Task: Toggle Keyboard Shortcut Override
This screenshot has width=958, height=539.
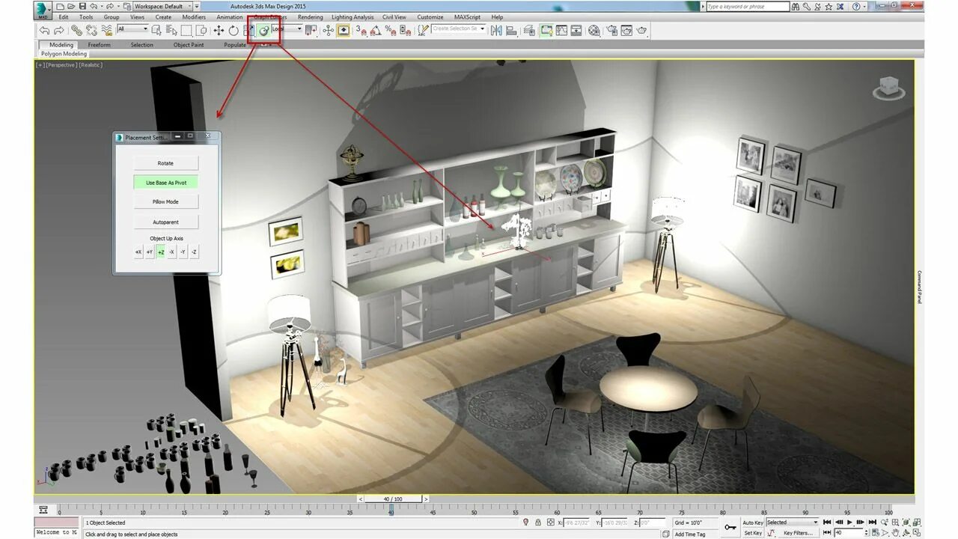Action: point(344,31)
